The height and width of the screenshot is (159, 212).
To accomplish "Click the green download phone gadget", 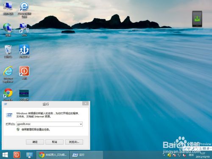I will click(x=197, y=19).
